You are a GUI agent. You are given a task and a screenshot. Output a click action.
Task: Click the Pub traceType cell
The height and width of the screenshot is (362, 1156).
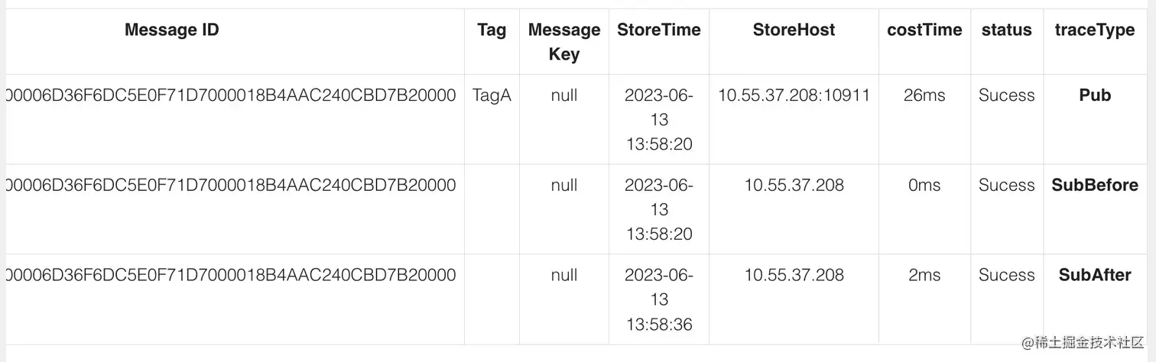(1095, 95)
